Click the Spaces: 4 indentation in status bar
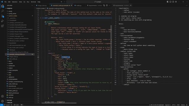This screenshot has height=106, width=189. (168, 105)
